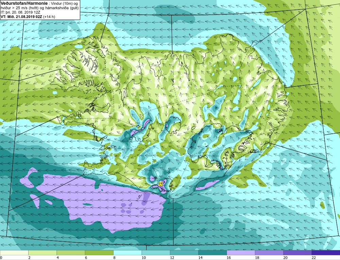Click the 'hviður > 25 m/s (hvítt)' text line
This screenshot has height=260, width=340.
[20, 8]
